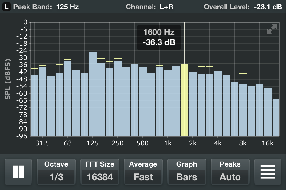Pause the live spectrum analysis
This screenshot has height=190, width=286.
18,172
